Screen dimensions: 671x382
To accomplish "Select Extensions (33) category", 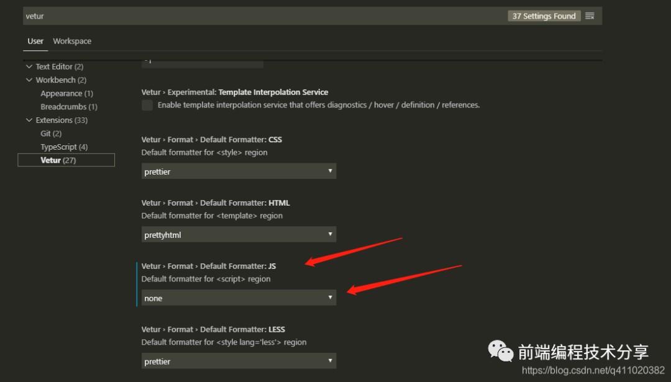I will pos(62,120).
